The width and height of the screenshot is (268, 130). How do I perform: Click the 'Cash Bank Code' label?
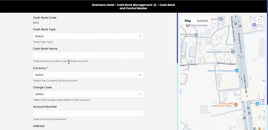coord(45,18)
